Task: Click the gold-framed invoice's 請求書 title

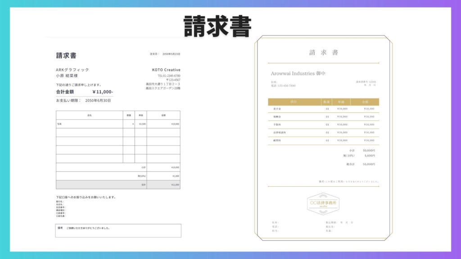Action: (323, 53)
